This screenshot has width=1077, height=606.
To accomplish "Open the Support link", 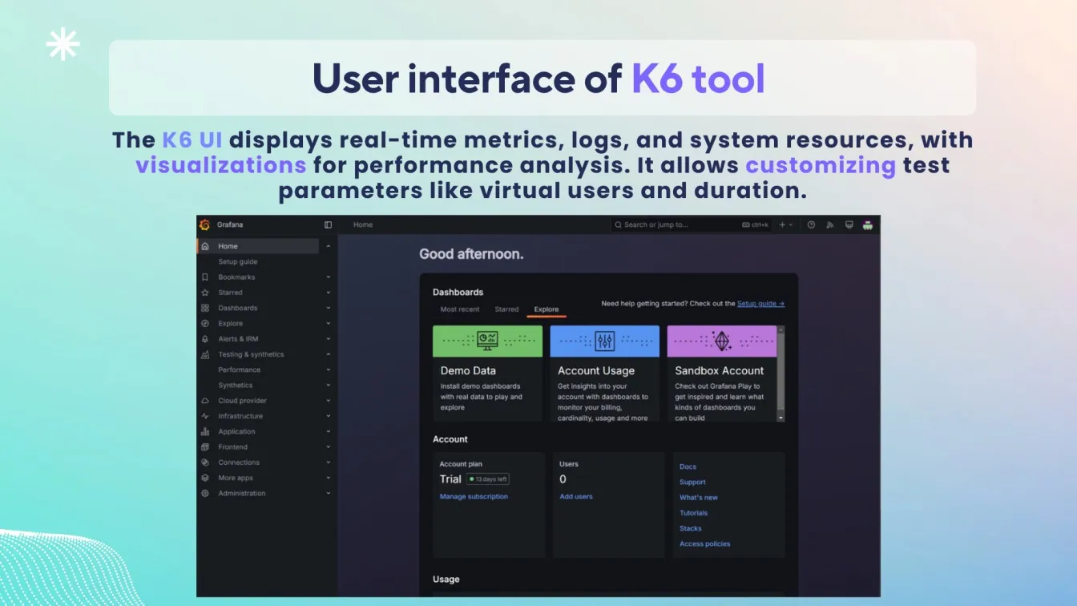I will pyautogui.click(x=692, y=483).
